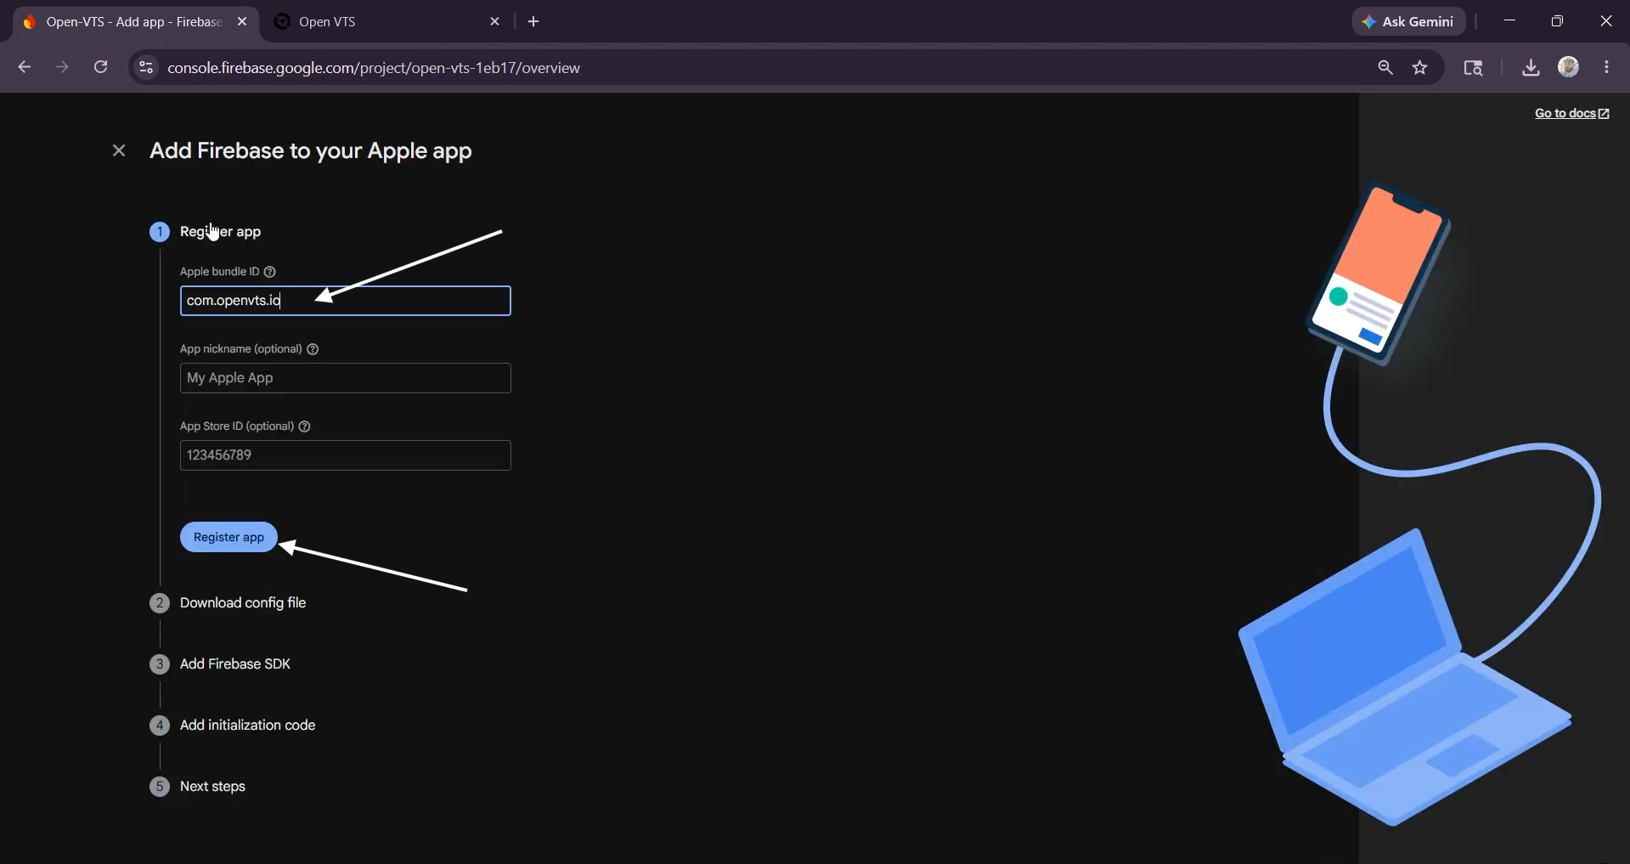The width and height of the screenshot is (1630, 864).
Task: Click the Register app step heading
Action: [x=220, y=231]
